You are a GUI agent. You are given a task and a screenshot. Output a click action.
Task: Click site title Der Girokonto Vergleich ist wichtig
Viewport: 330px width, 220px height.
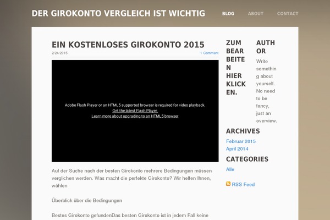tap(118, 13)
